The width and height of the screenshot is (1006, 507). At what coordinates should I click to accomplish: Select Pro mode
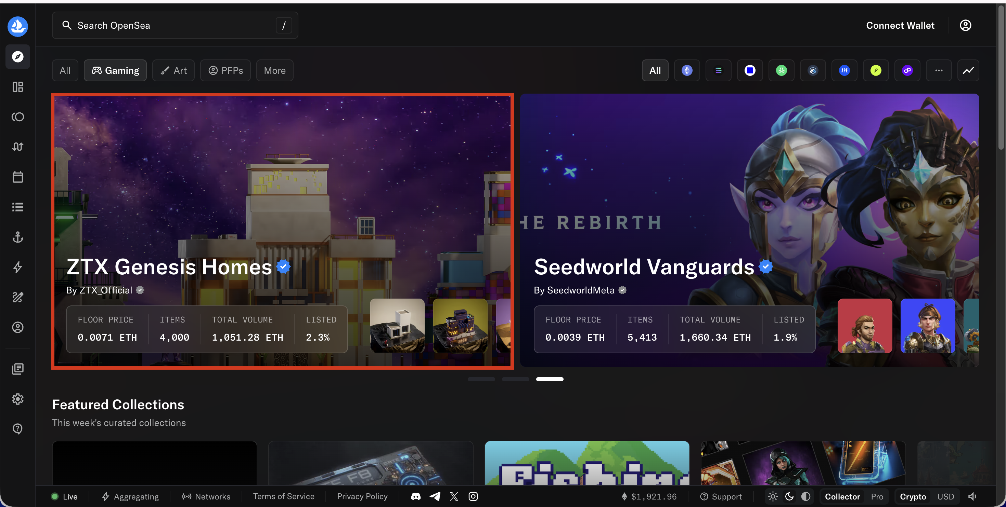[877, 496]
